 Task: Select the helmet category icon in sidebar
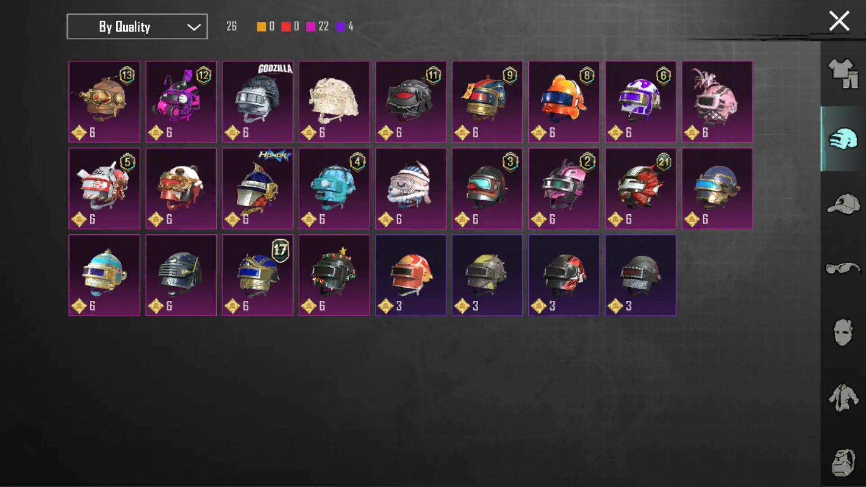pos(843,138)
